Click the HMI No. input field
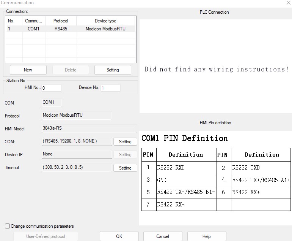 point(51,88)
